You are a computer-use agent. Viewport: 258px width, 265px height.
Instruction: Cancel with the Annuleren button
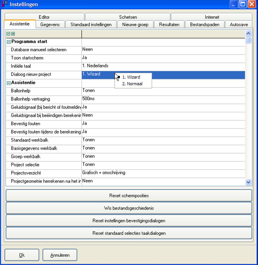coord(60,255)
